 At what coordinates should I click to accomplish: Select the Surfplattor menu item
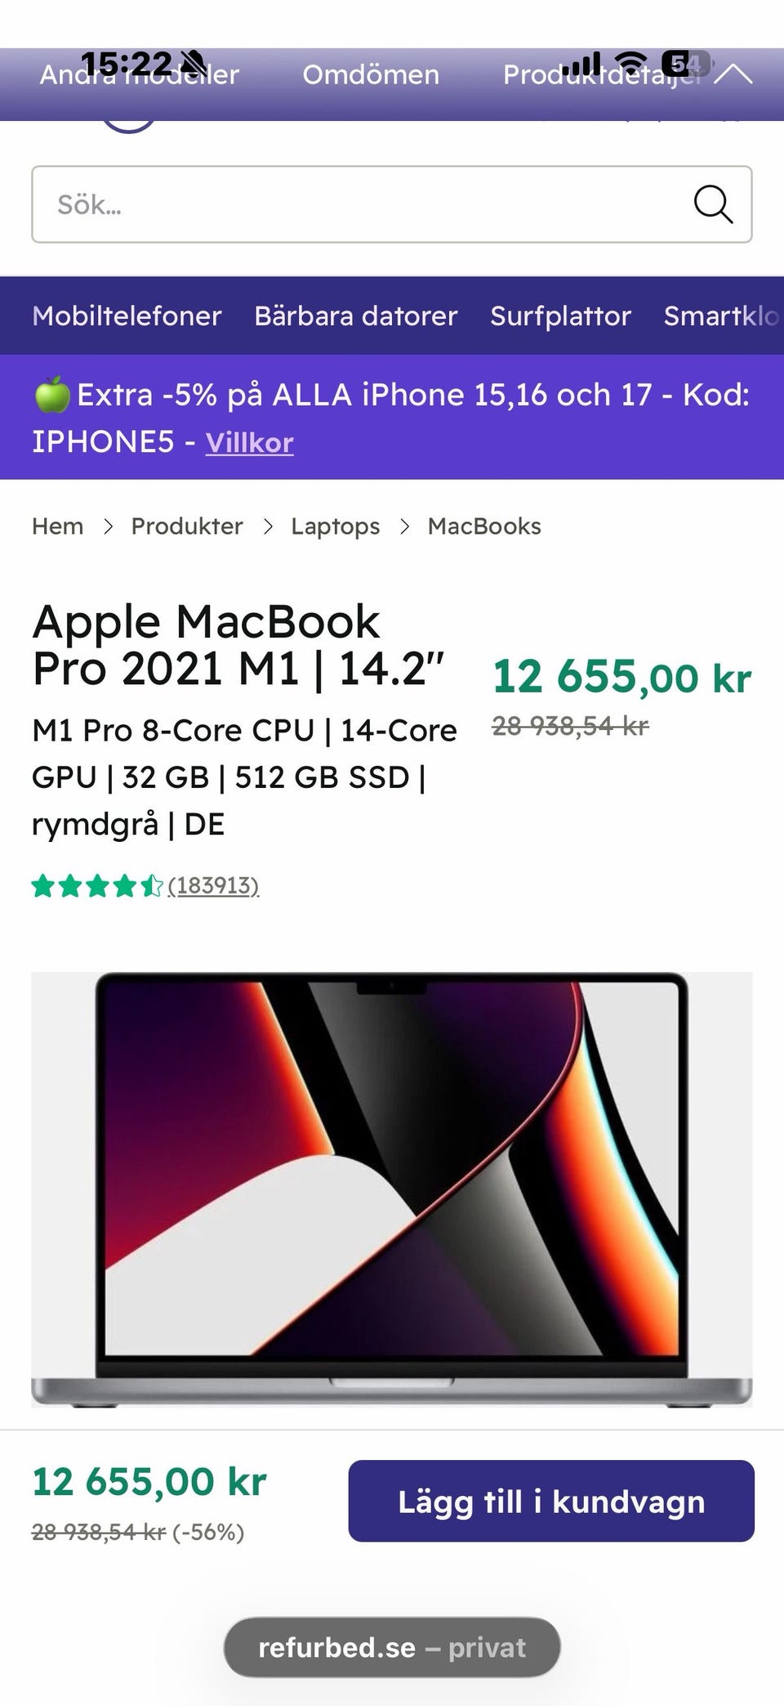coord(560,316)
